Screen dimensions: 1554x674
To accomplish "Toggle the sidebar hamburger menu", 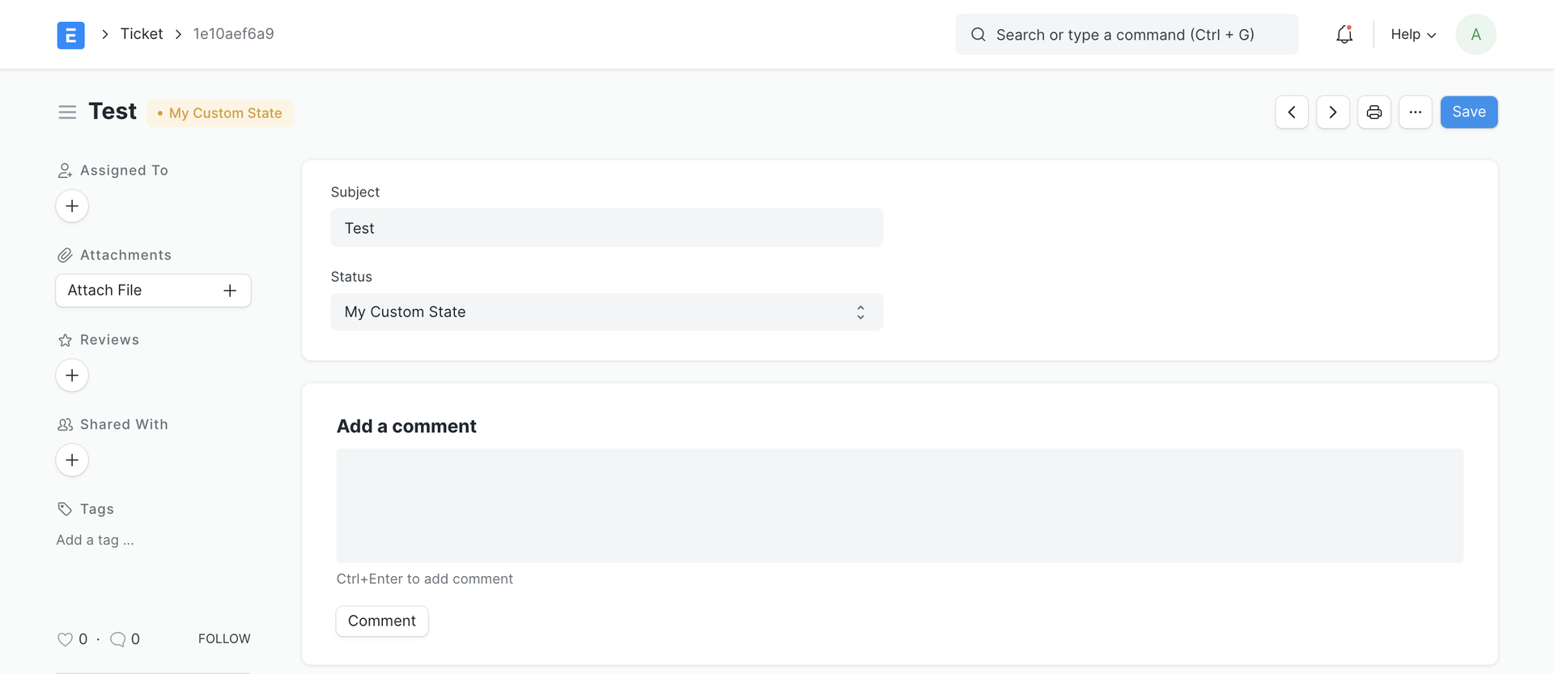I will (x=67, y=112).
